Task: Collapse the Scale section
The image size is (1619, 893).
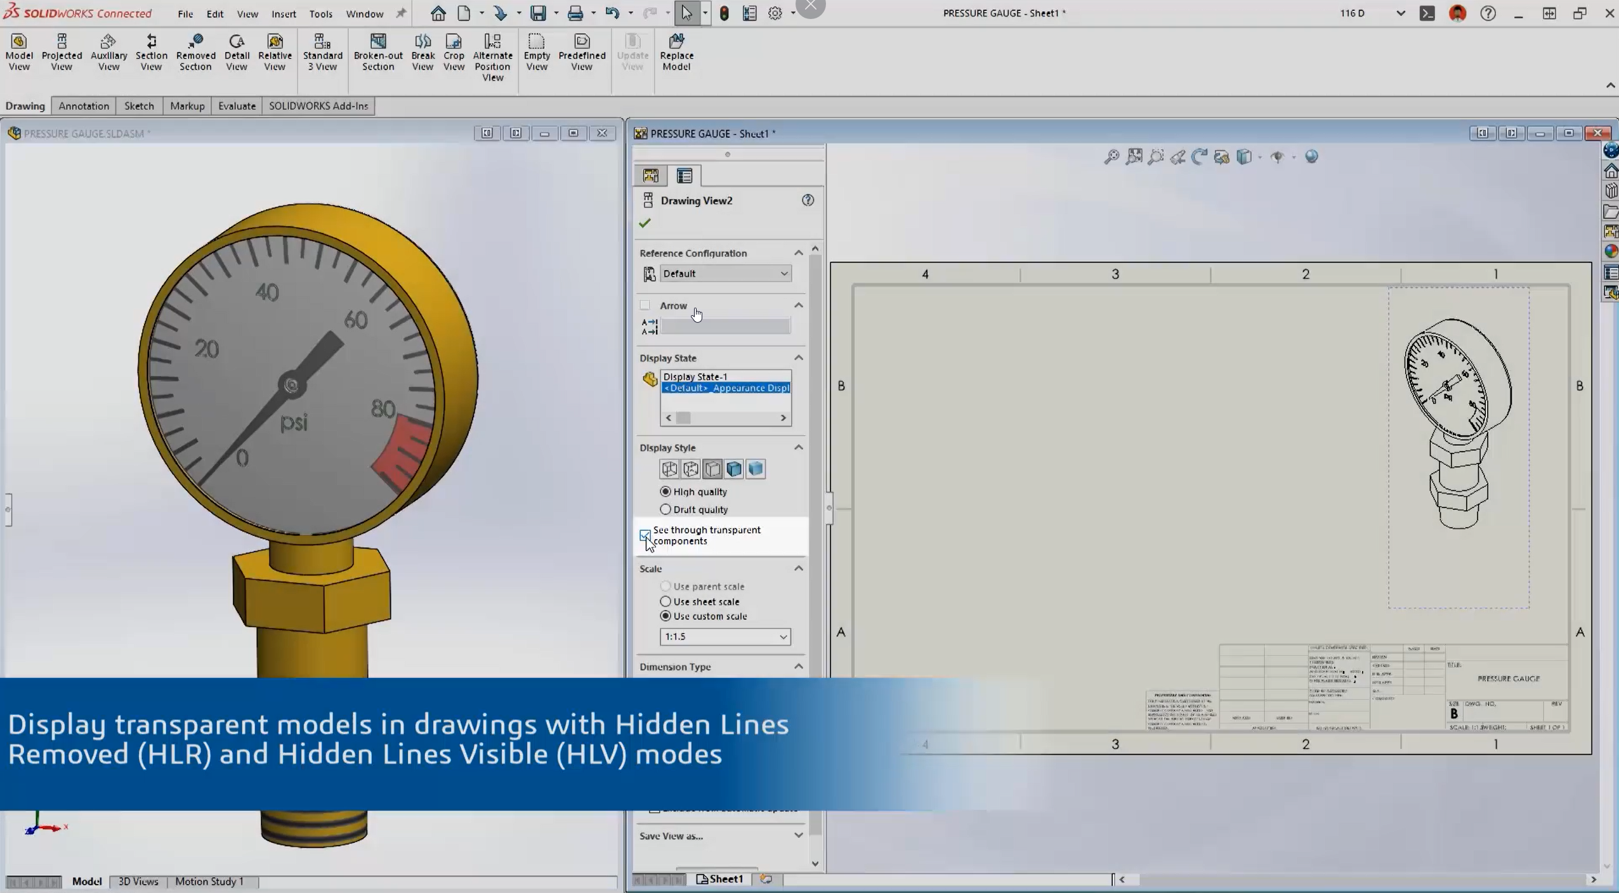Action: 799,568
